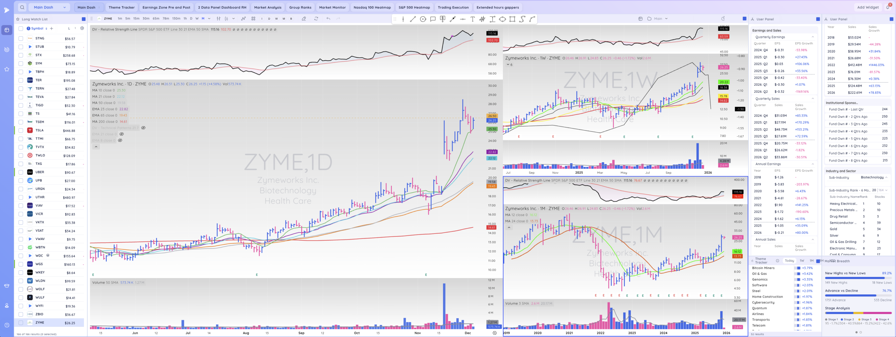Viewport: 896px width, 337px height.
Task: Open the watchlist settings gear
Action: coord(82,28)
